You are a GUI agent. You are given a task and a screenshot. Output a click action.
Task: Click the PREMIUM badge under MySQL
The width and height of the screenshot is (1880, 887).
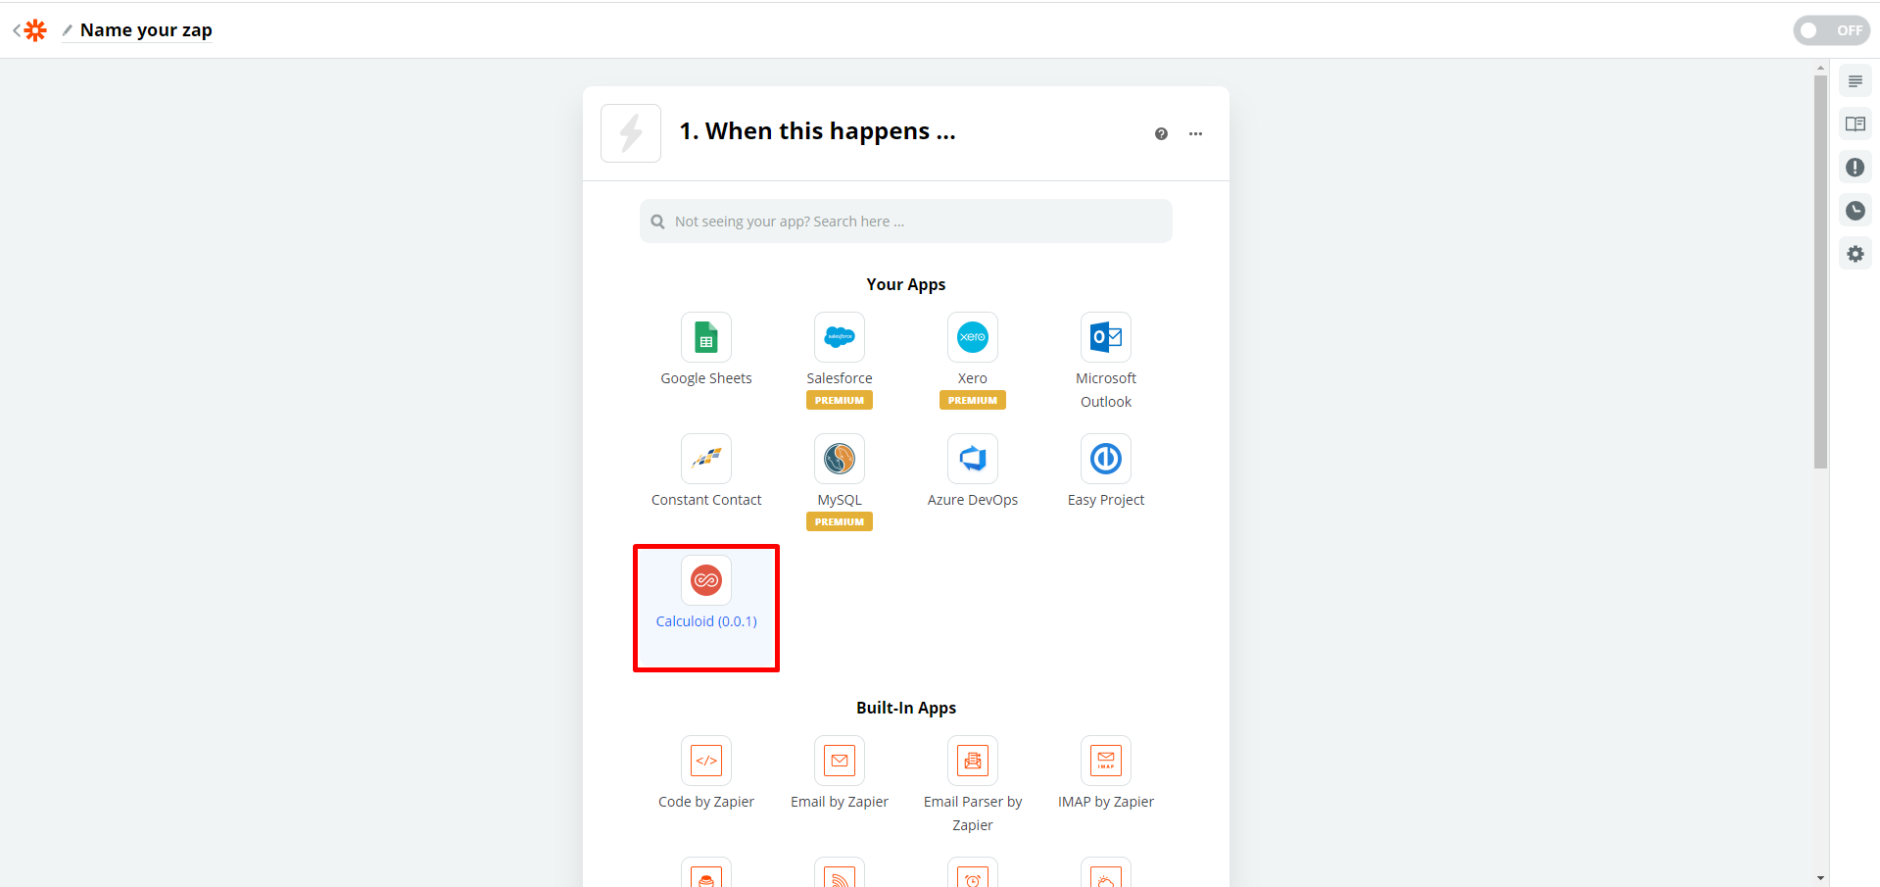pyautogui.click(x=840, y=521)
